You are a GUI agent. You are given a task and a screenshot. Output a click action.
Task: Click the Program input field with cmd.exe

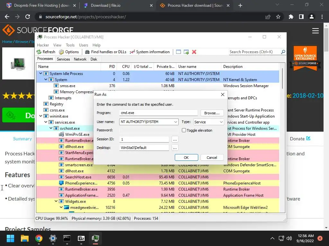click(158, 113)
